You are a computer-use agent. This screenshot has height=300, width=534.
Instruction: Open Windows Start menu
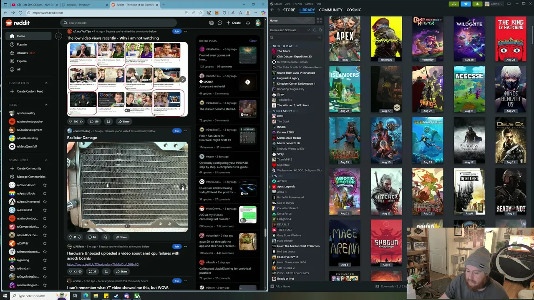[x=5, y=296]
